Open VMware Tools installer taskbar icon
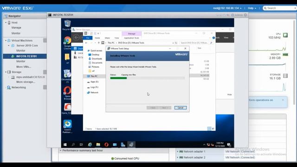 coord(131,145)
